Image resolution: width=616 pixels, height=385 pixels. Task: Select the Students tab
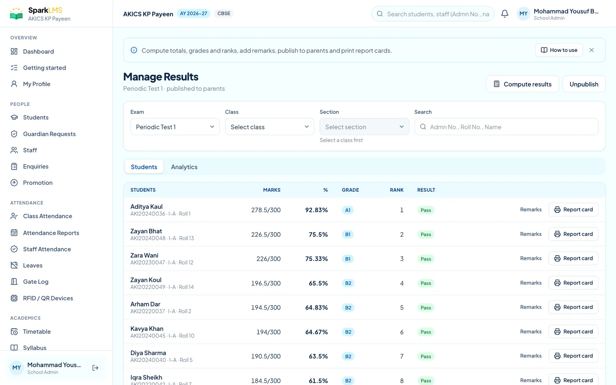(x=144, y=167)
